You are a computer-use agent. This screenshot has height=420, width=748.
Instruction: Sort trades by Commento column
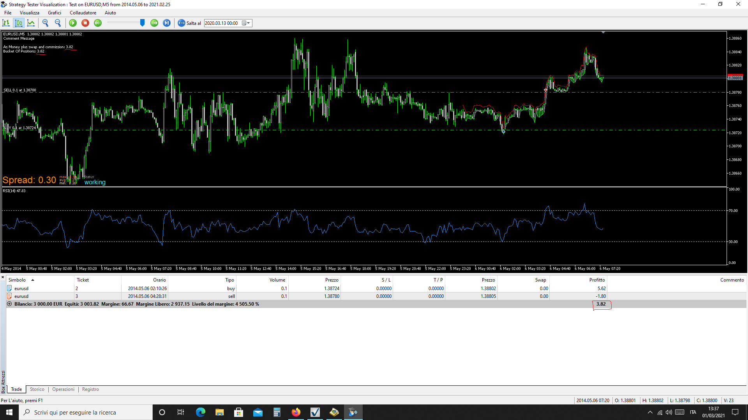point(677,280)
